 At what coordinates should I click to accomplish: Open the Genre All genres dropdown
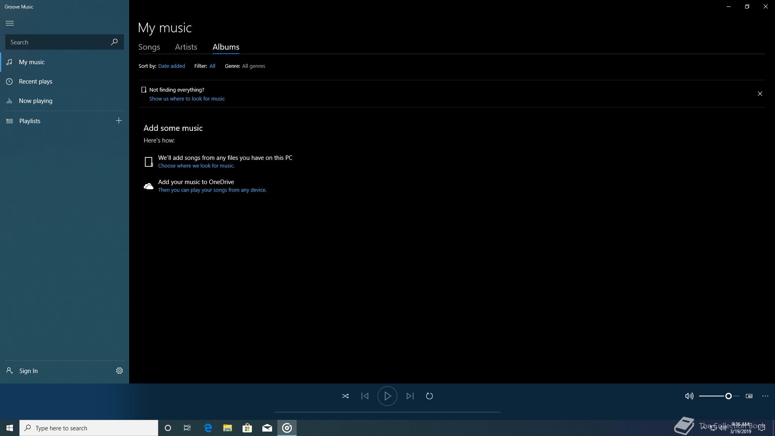pyautogui.click(x=253, y=66)
